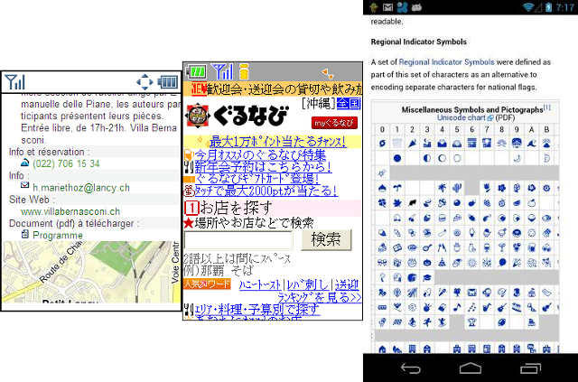Image resolution: width=578 pixels, height=382 pixels.
Task: Tap the document icon beside Programme
Action: [x=24, y=234]
